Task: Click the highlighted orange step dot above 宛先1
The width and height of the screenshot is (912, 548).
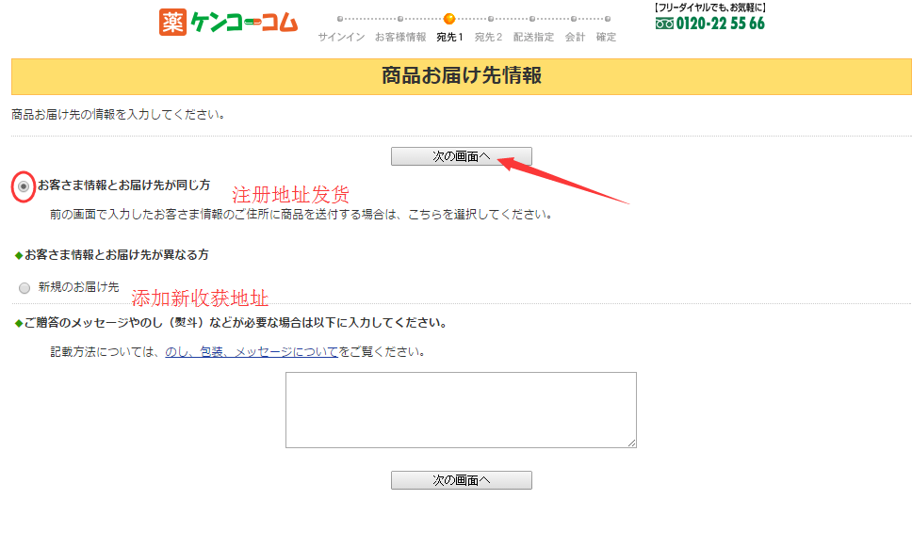Action: [x=449, y=18]
